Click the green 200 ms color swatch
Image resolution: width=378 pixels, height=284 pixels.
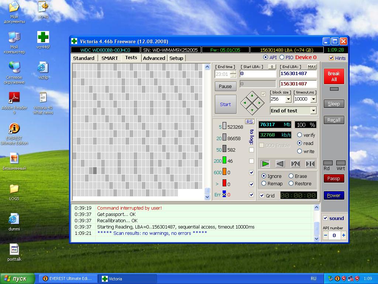click(x=224, y=160)
